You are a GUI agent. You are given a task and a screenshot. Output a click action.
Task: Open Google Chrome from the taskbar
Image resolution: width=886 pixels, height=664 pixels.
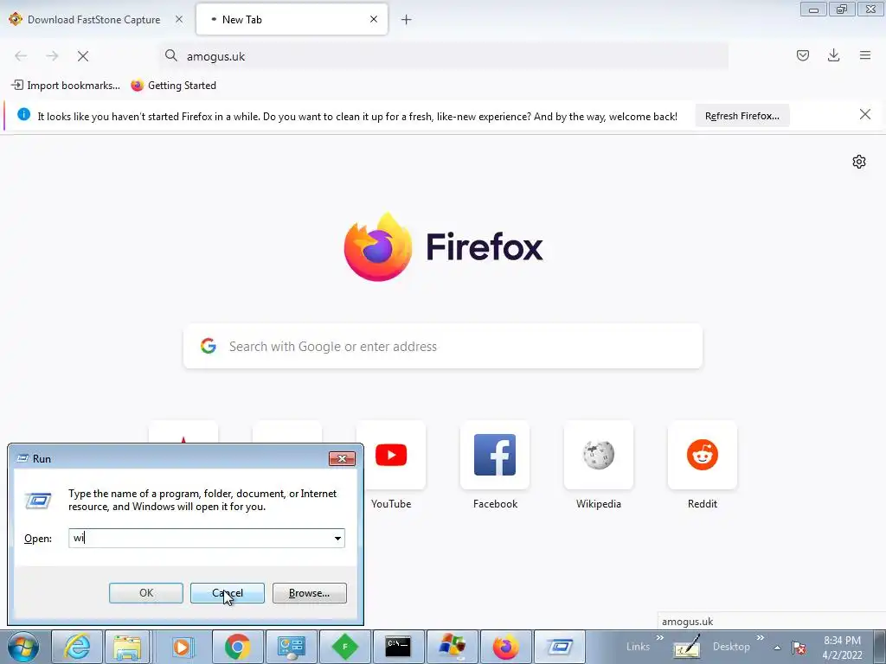click(x=237, y=647)
